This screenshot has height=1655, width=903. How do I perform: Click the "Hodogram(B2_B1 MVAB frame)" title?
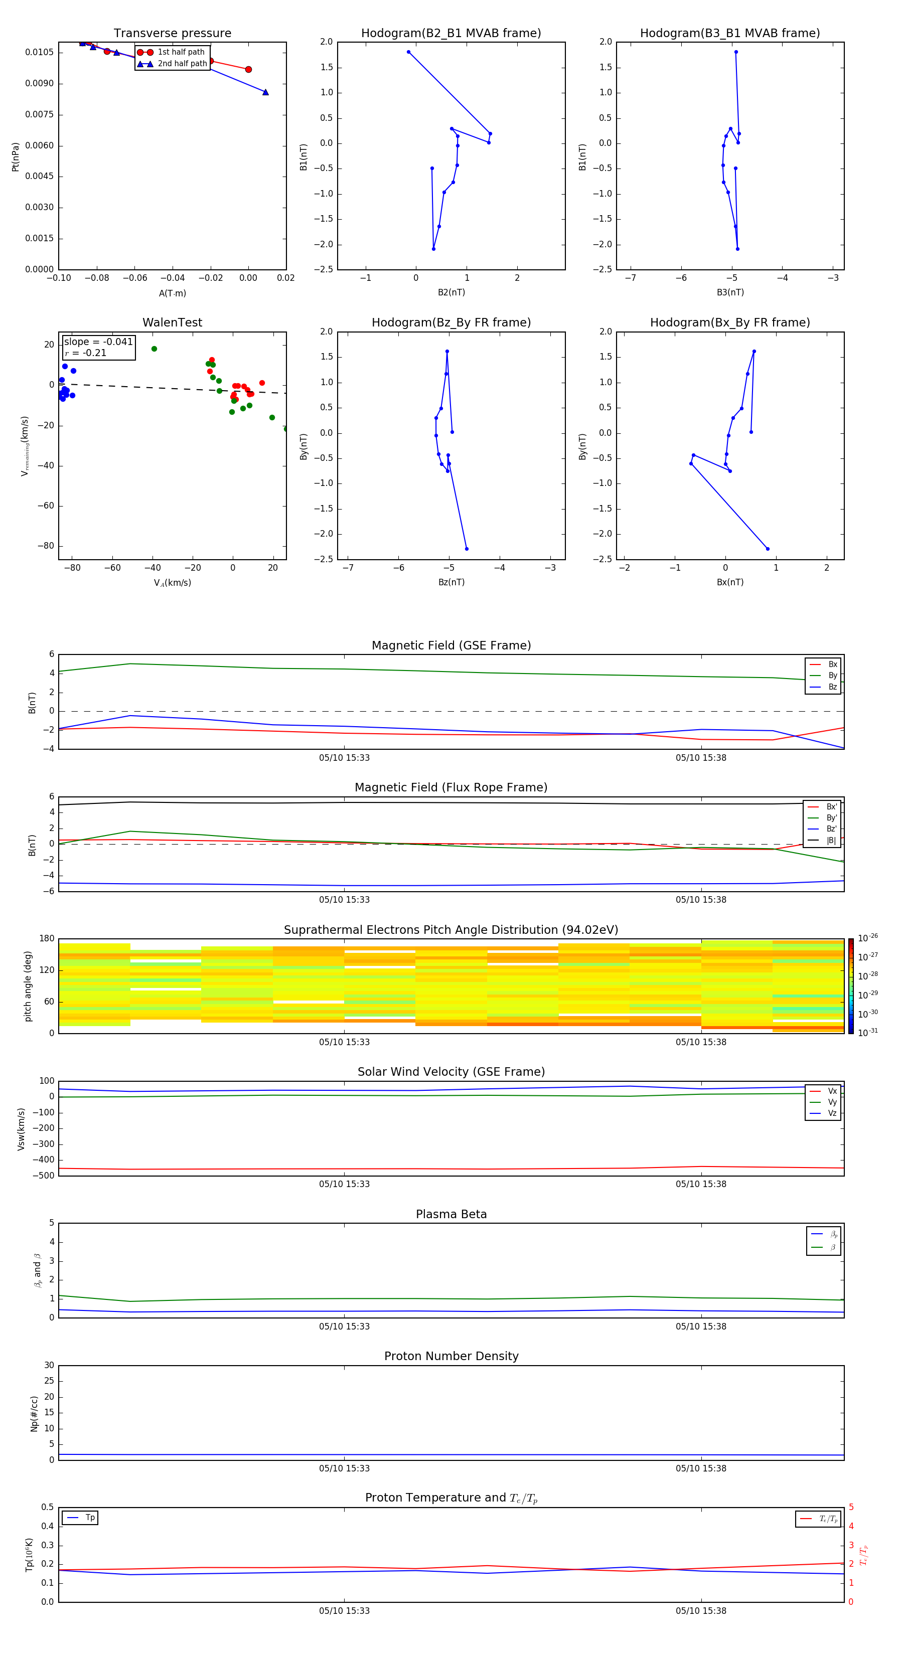point(450,34)
